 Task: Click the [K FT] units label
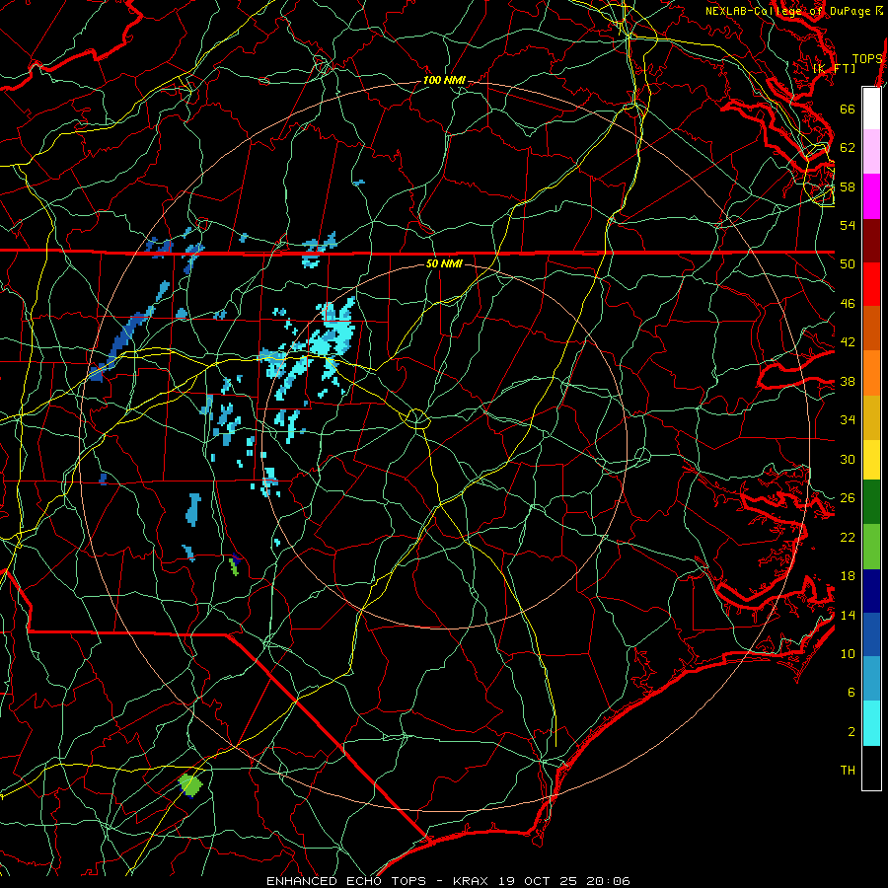coord(835,68)
